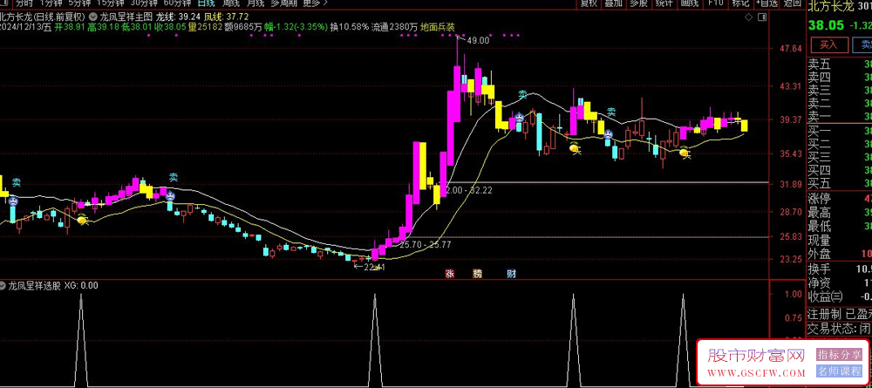Click the 最低 day-low row
The image size is (872, 388).
[839, 226]
